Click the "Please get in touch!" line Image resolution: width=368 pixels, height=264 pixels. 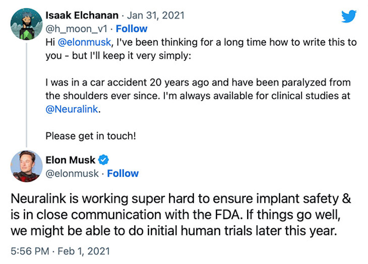coord(90,135)
